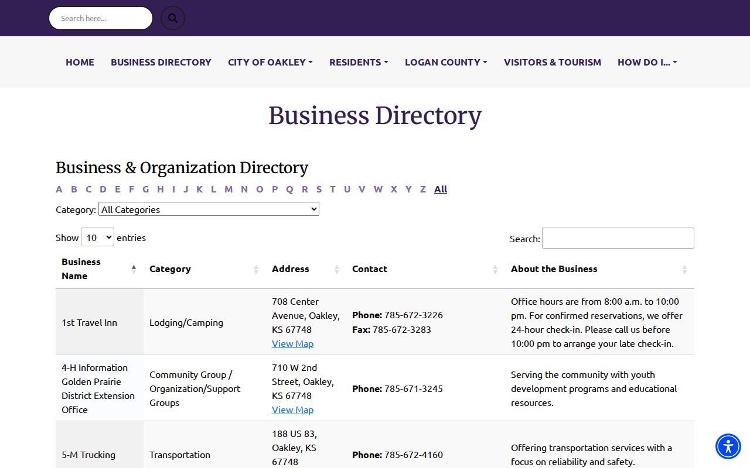Go to the Home page

(80, 62)
